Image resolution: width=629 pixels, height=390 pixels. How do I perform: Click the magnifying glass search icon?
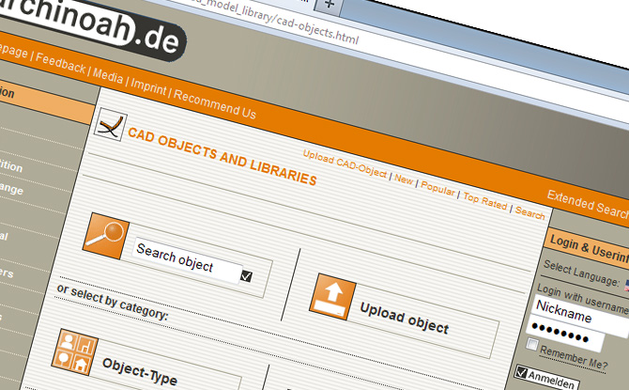pos(106,236)
